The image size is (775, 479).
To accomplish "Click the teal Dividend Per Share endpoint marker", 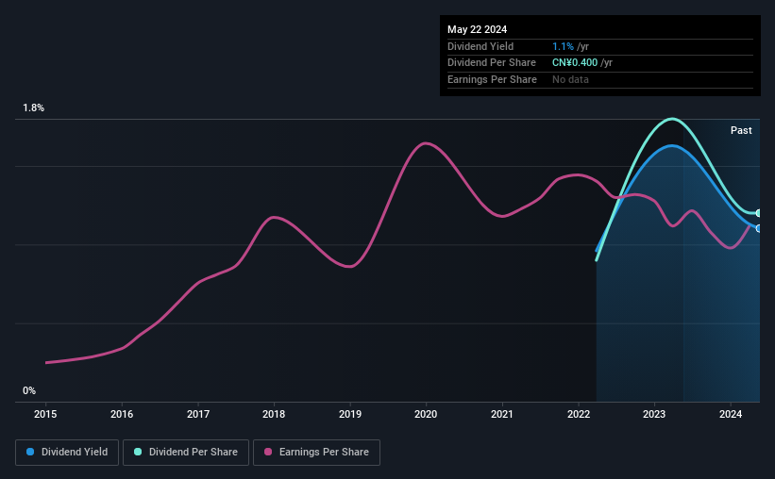I will tap(759, 213).
